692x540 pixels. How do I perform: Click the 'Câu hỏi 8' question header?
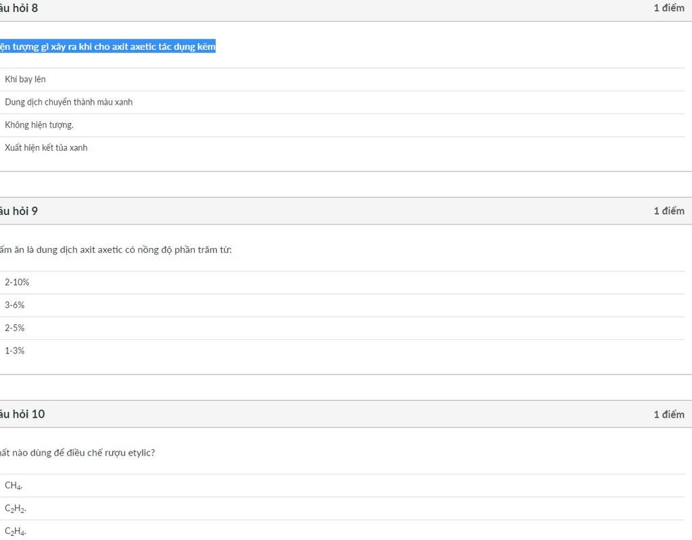pos(19,8)
